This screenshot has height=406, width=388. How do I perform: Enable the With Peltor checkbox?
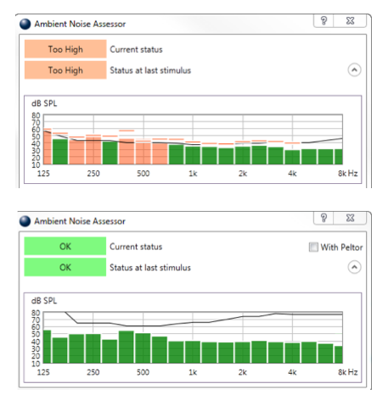(313, 247)
